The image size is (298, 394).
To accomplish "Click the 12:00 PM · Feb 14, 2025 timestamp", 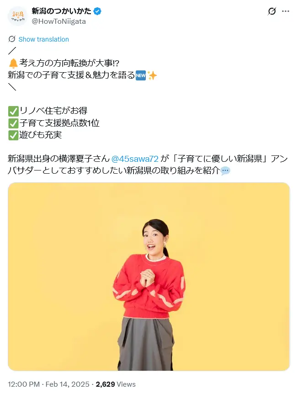I will 49,384.
